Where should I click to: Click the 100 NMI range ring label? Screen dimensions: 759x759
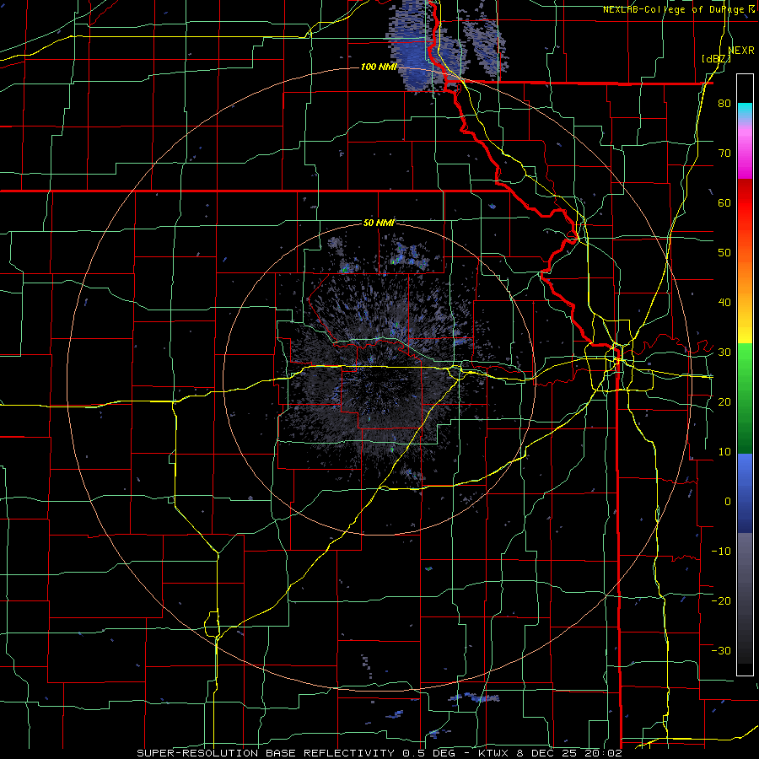(379, 67)
